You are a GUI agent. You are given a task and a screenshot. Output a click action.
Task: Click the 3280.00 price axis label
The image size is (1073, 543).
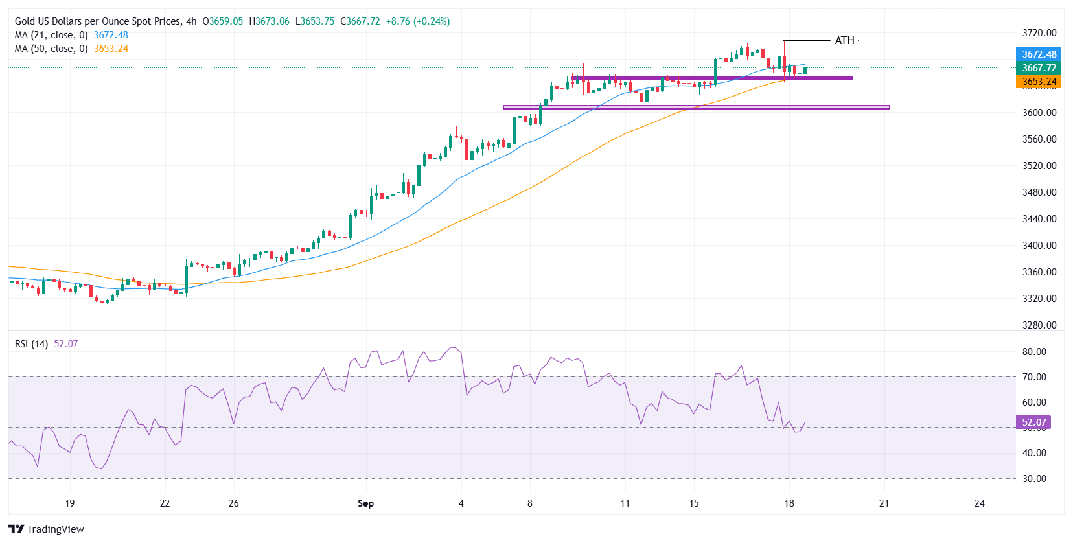[1039, 325]
